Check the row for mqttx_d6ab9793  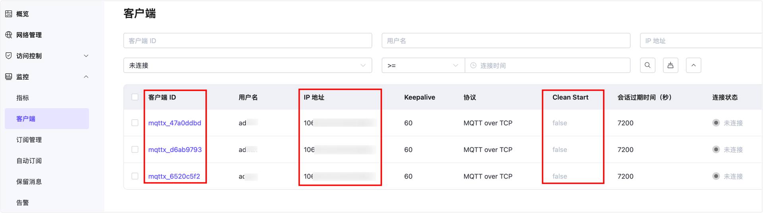point(135,150)
